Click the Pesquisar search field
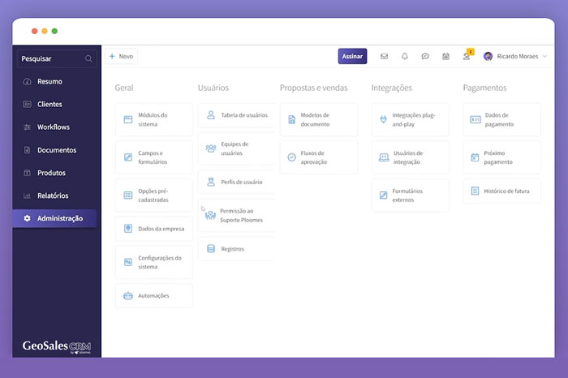The image size is (568, 378). (57, 58)
